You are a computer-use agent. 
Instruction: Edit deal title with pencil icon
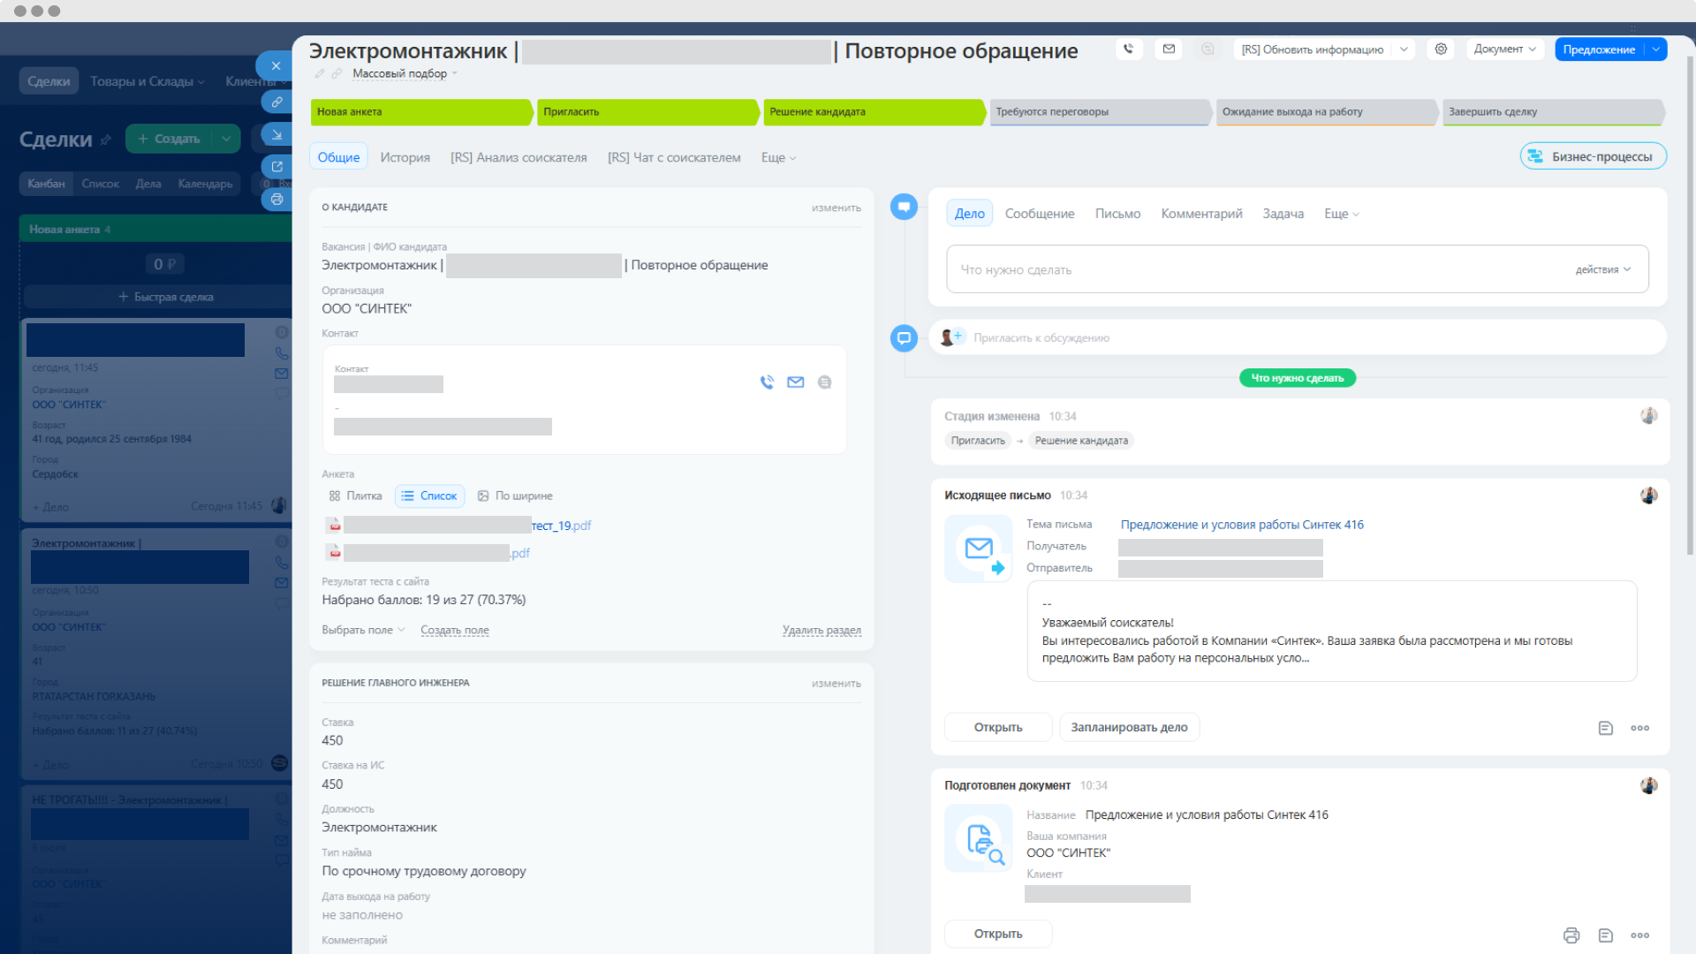pos(320,74)
